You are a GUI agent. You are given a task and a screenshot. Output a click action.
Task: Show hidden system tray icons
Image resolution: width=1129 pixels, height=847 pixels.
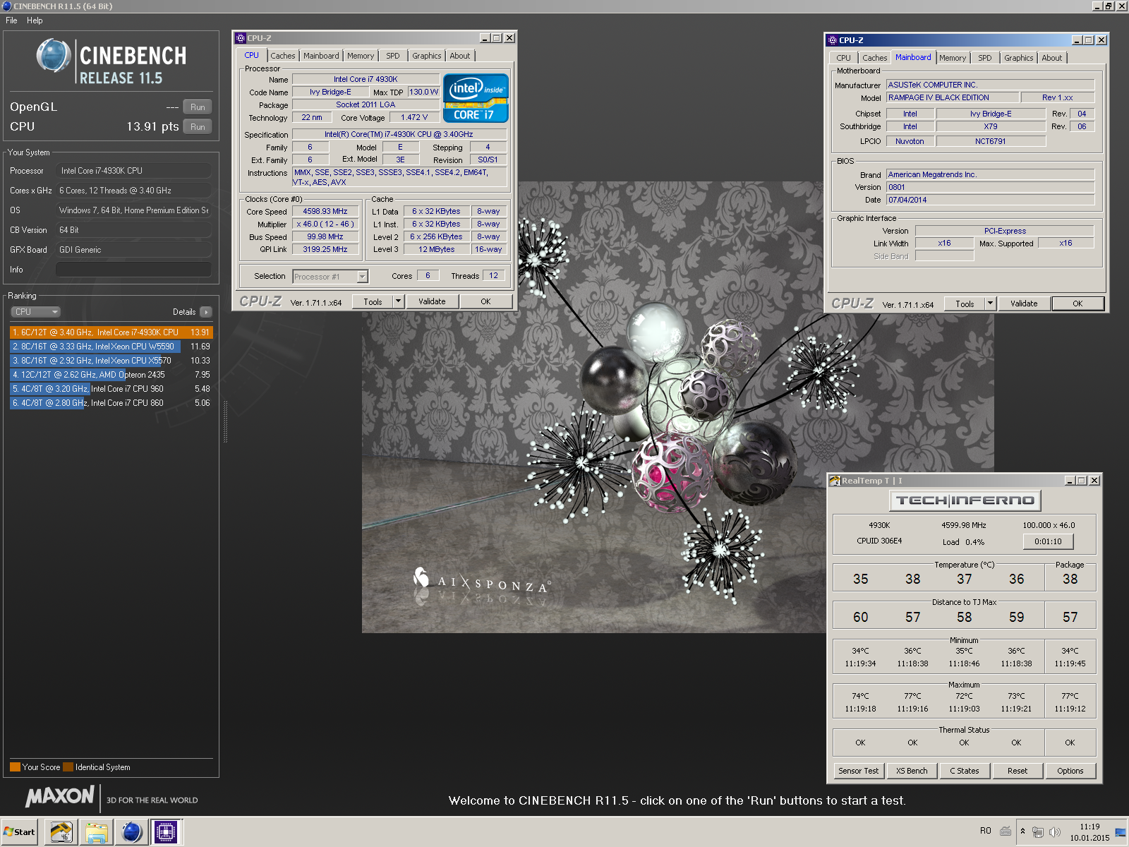tap(1022, 831)
